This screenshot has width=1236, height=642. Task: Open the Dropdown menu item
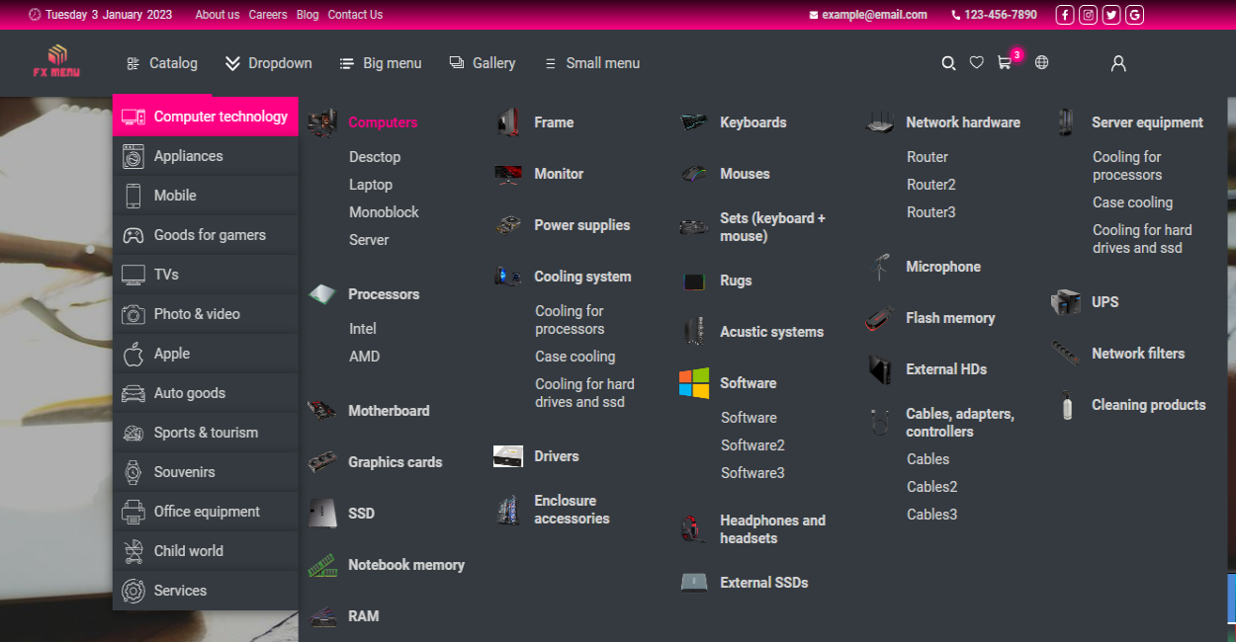pos(268,63)
